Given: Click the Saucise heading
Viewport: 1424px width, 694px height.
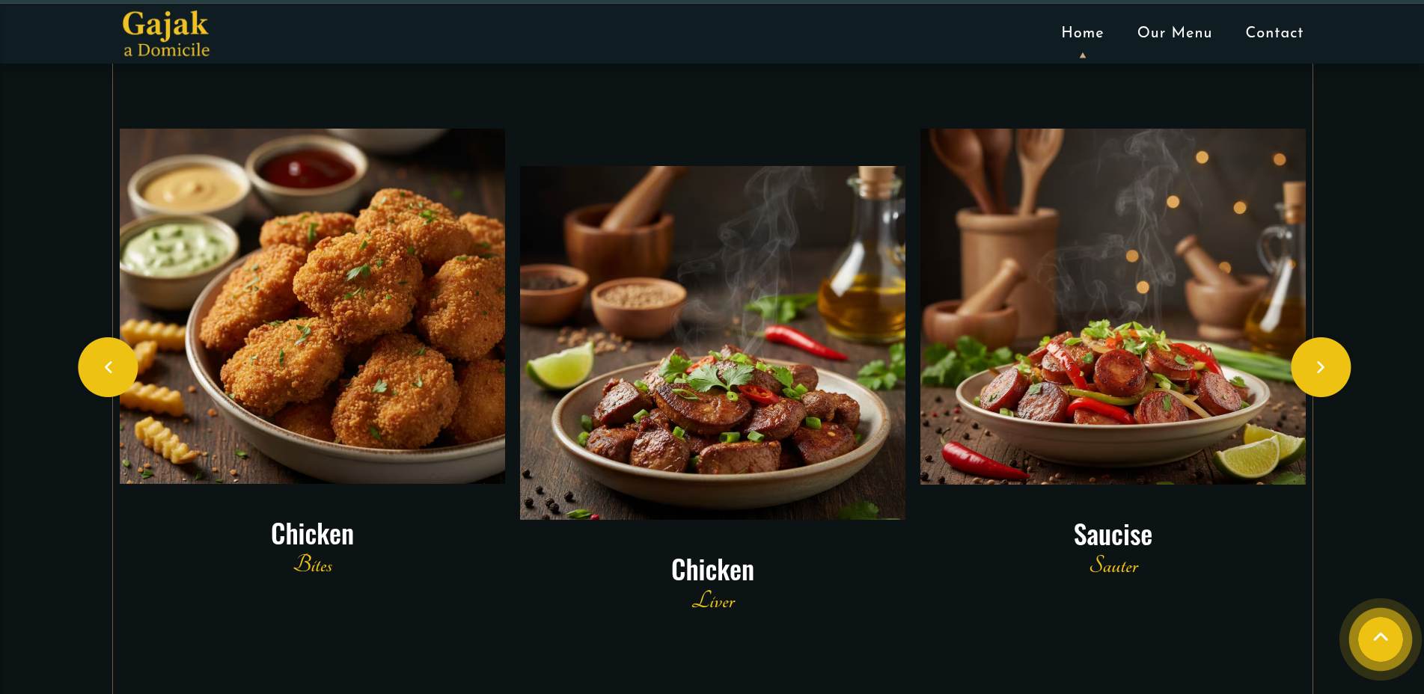Looking at the screenshot, I should (1113, 535).
